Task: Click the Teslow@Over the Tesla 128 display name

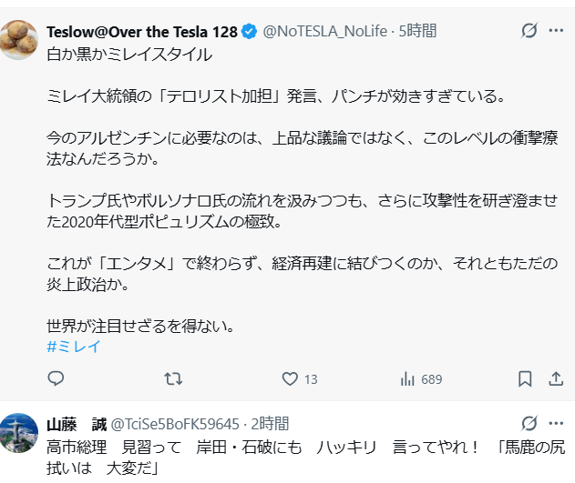Action: (x=141, y=32)
